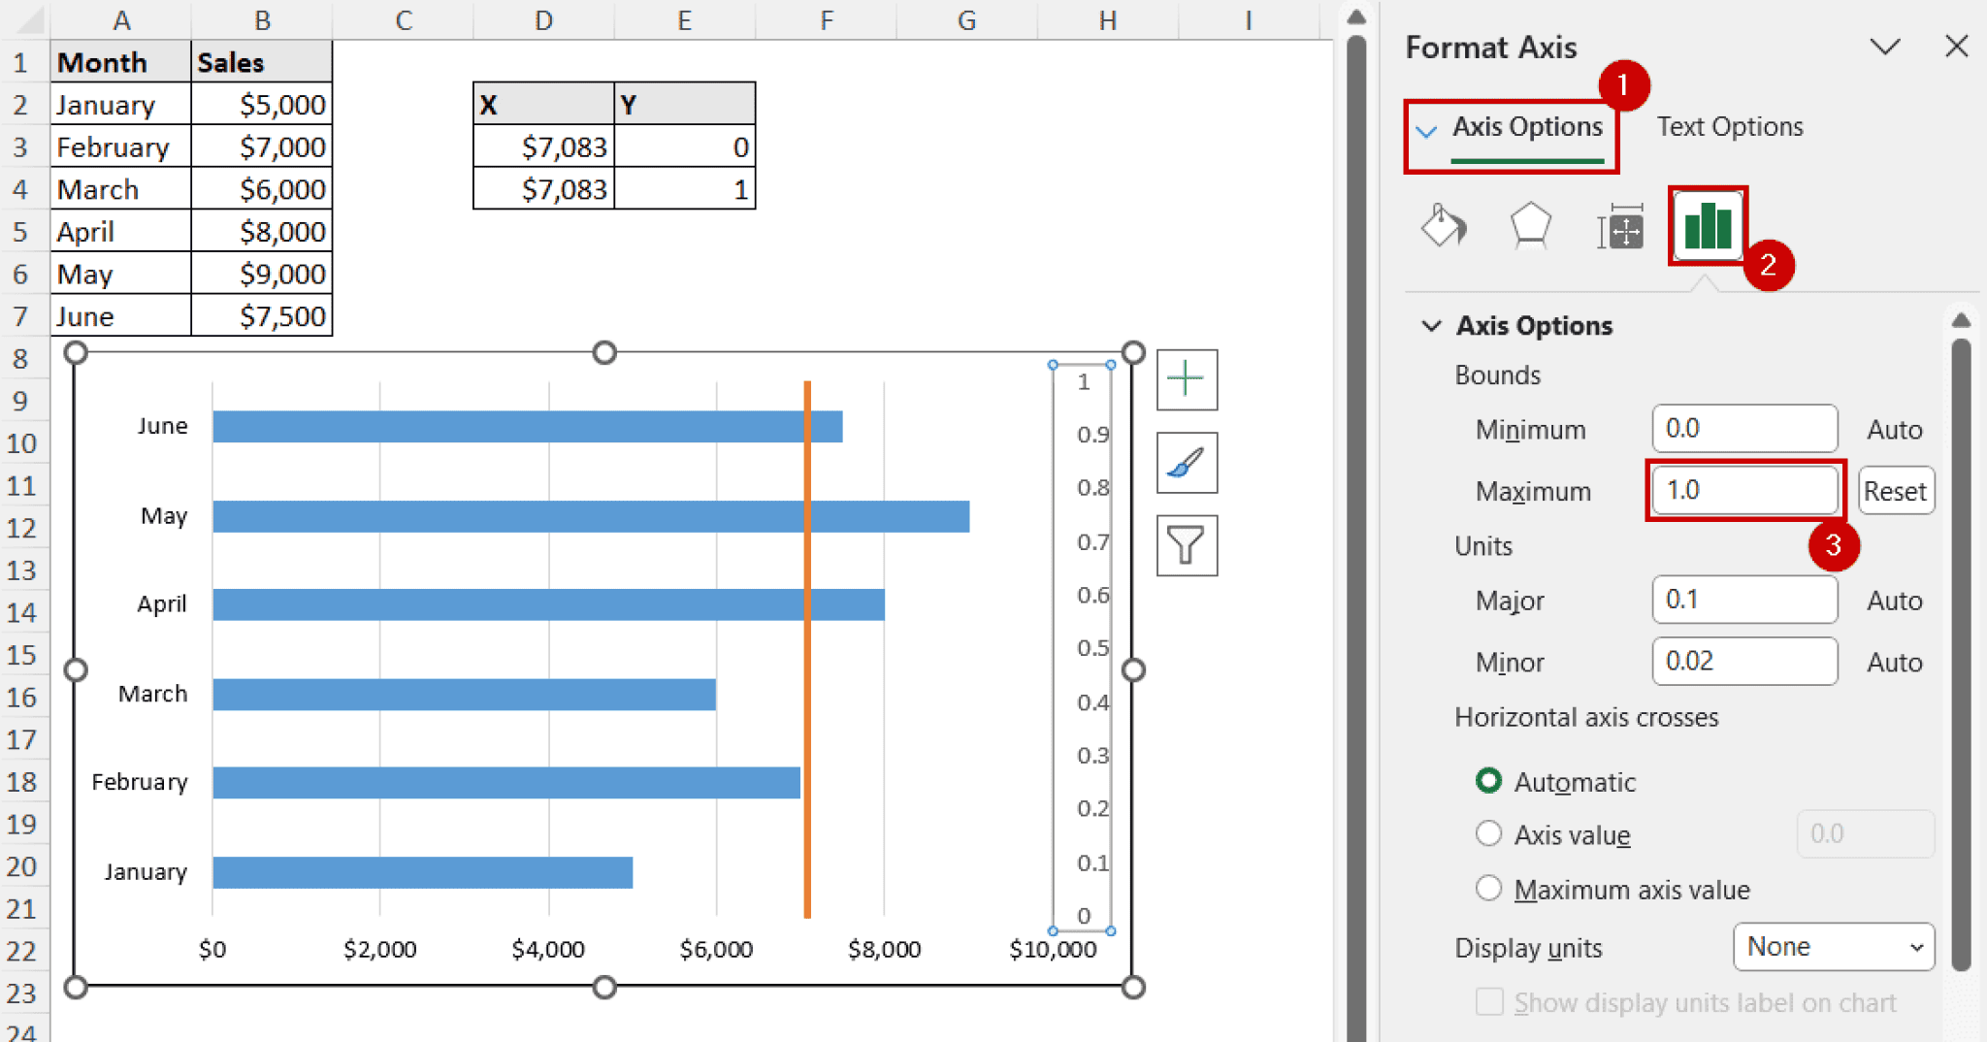Open the Chart Elements plus button
Screen dimensions: 1987x1042
pyautogui.click(x=1187, y=379)
